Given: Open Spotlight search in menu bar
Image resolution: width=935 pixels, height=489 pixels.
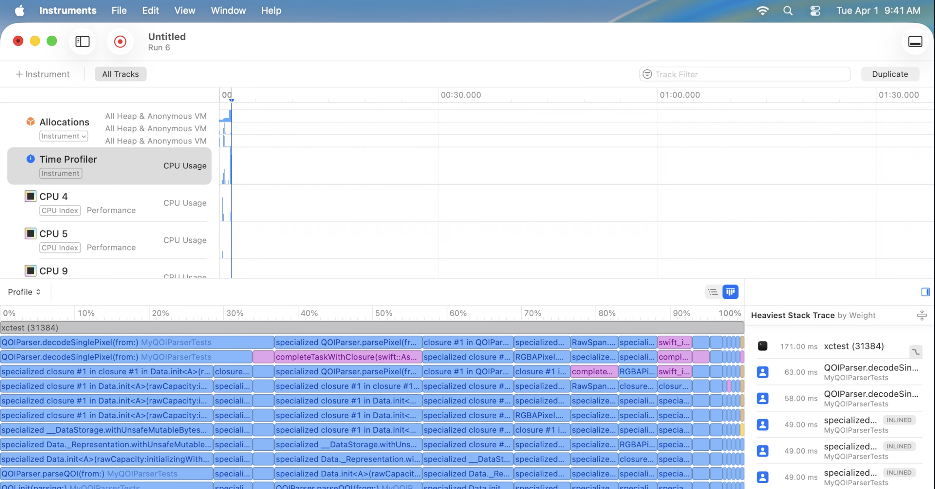Looking at the screenshot, I should (788, 10).
